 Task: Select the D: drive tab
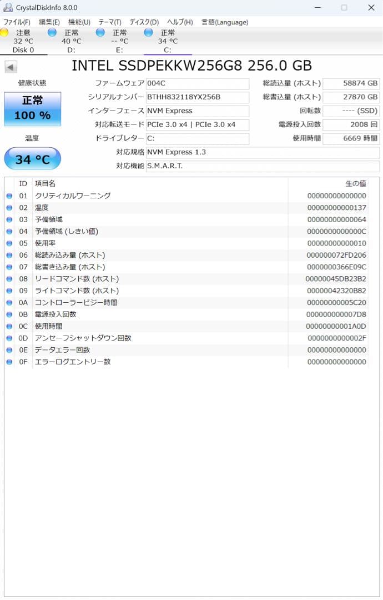[72, 41]
